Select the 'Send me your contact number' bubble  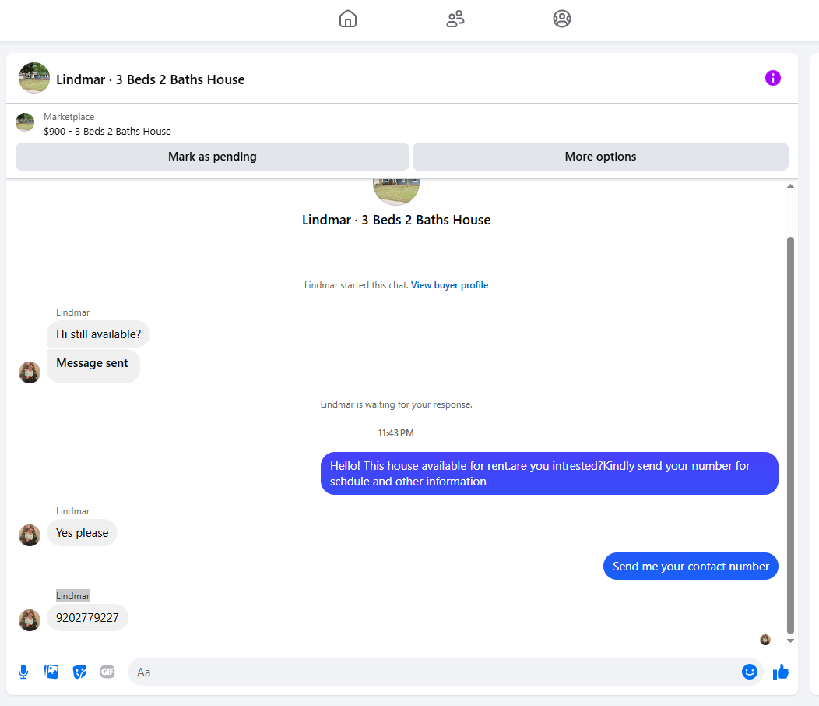click(691, 567)
